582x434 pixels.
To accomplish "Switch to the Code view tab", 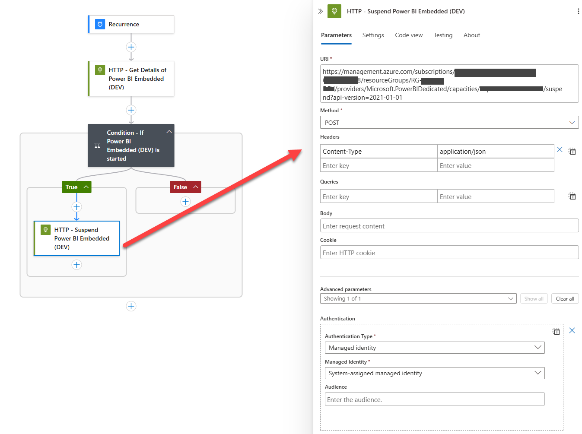I will (x=409, y=35).
